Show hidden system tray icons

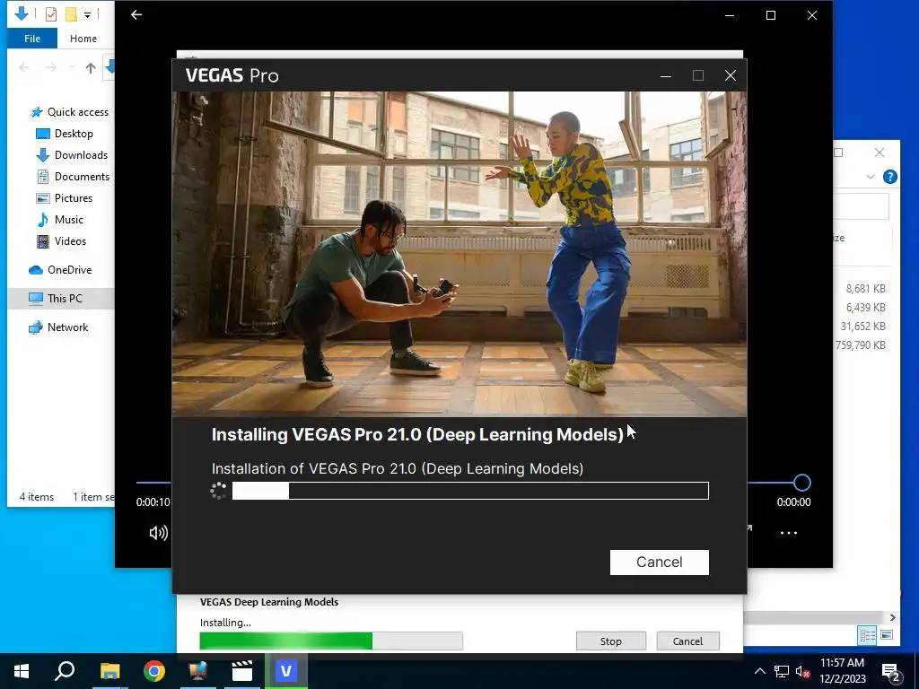(759, 671)
